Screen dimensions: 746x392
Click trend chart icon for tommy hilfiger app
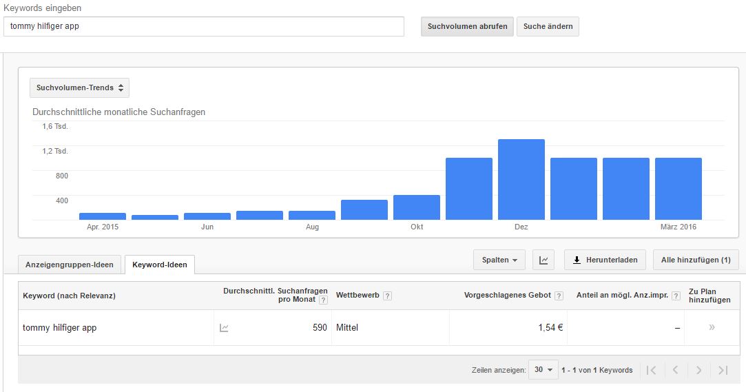click(224, 328)
